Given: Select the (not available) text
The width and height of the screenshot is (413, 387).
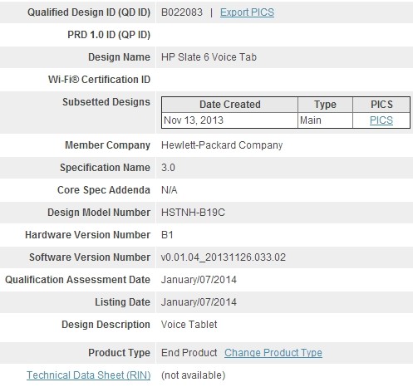Looking at the screenshot, I should [x=194, y=375].
